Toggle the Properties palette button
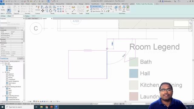Viewport: 194px width, 109px height. (9, 11)
